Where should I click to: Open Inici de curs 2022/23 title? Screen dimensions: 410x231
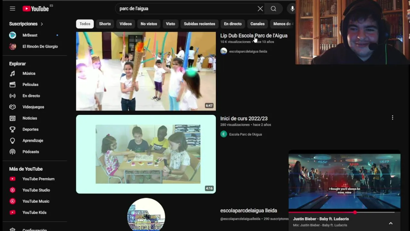pyautogui.click(x=244, y=119)
